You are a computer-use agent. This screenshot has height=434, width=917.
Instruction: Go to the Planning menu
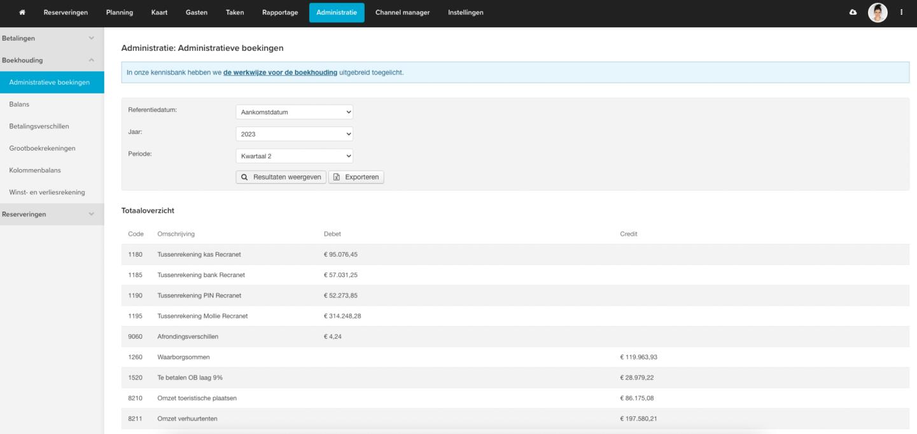pyautogui.click(x=119, y=13)
